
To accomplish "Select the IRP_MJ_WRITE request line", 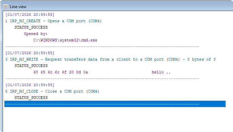I will pos(110,59).
